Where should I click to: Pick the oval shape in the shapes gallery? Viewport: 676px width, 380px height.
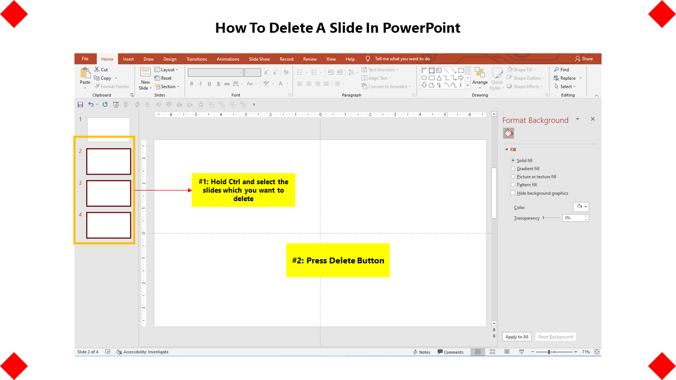click(424, 78)
